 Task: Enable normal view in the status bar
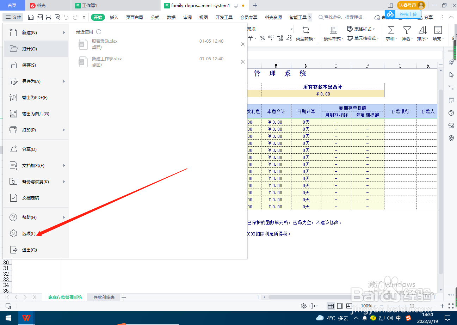[x=331, y=306]
